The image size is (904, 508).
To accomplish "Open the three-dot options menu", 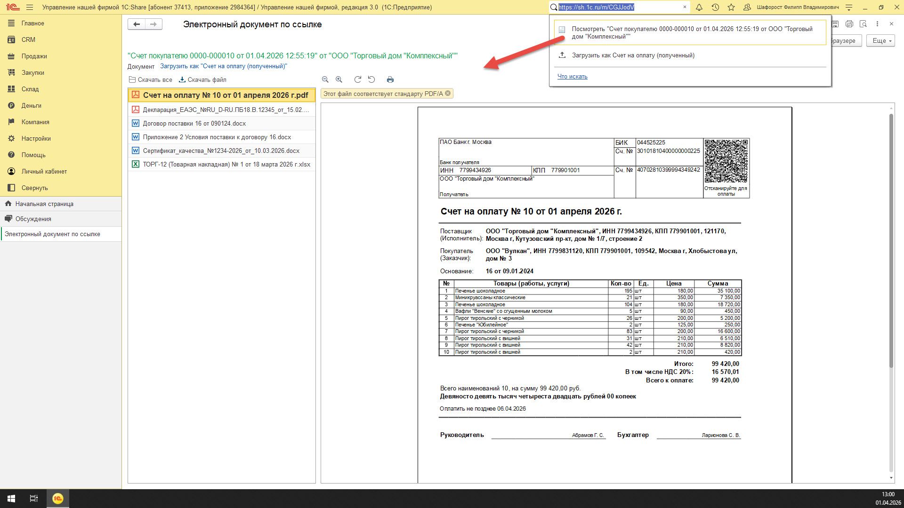I will click(x=877, y=24).
